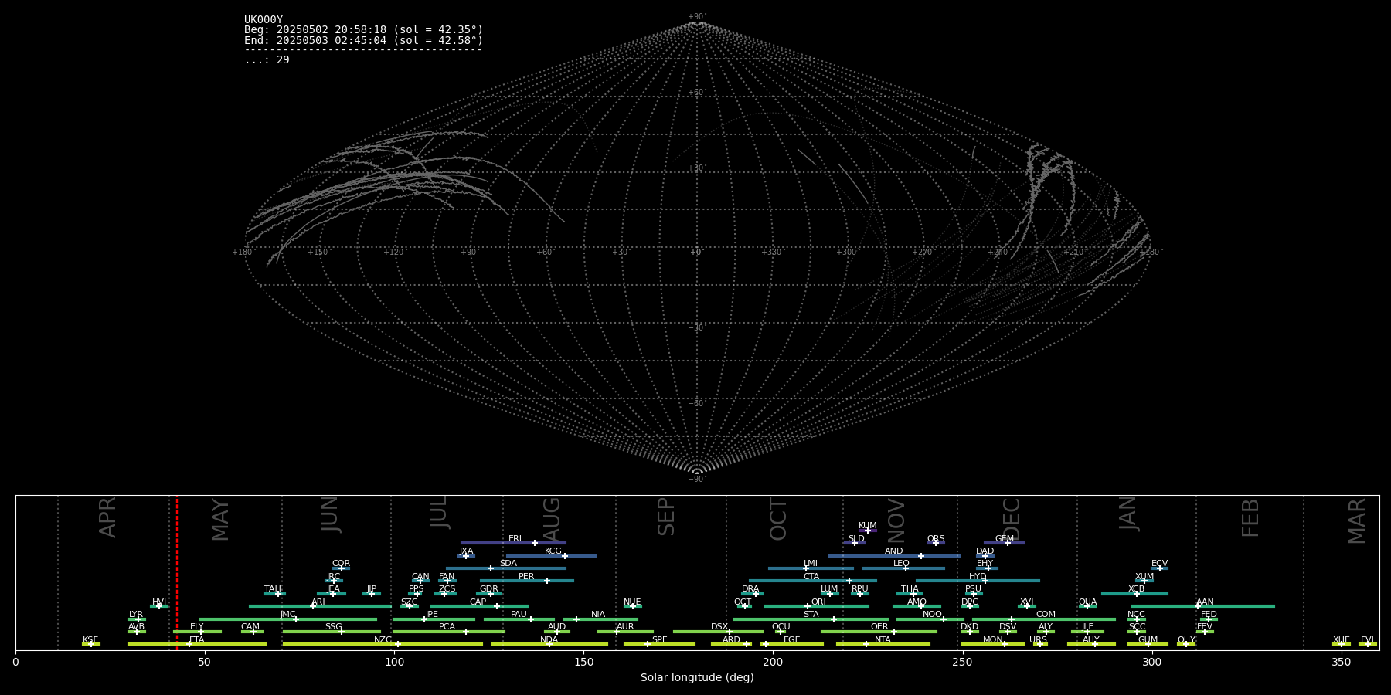Click the OER shower label
The height and width of the screenshot is (695, 1391).
tap(879, 627)
